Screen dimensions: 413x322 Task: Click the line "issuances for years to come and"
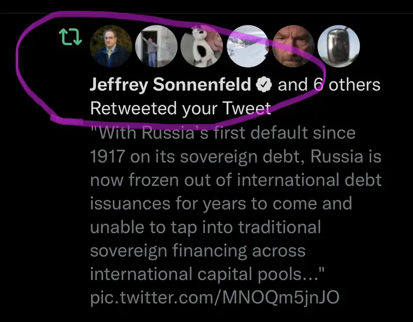coord(221,203)
